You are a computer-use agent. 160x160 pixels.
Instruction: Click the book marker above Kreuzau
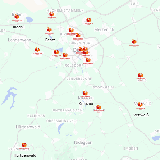(85, 94)
